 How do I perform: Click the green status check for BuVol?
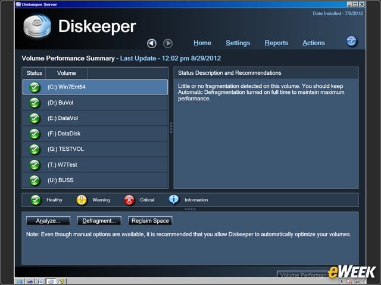(x=35, y=103)
